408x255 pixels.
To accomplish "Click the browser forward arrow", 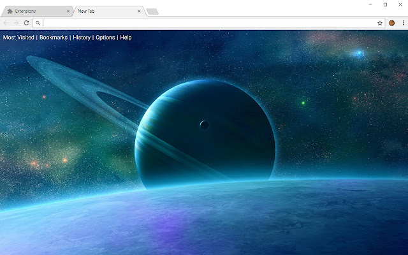I will (x=16, y=23).
